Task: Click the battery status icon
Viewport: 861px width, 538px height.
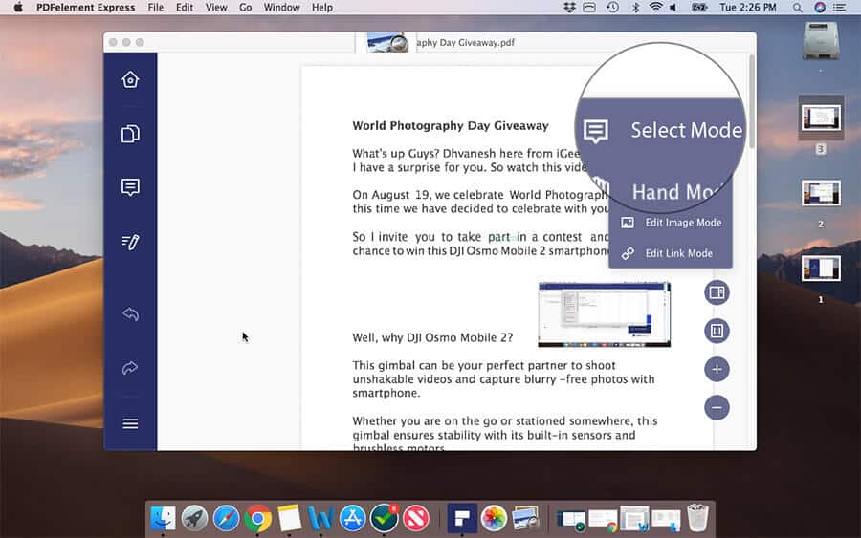Action: 699,7
